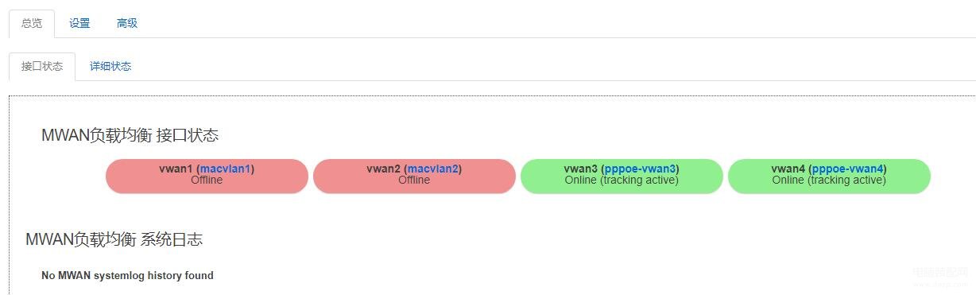Switch to the 详细状态 sub-tab
This screenshot has height=295, width=976.
tap(110, 66)
